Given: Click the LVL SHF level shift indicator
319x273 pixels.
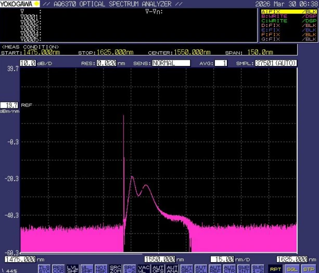Looking at the screenshot, I should (x=71, y=268).
